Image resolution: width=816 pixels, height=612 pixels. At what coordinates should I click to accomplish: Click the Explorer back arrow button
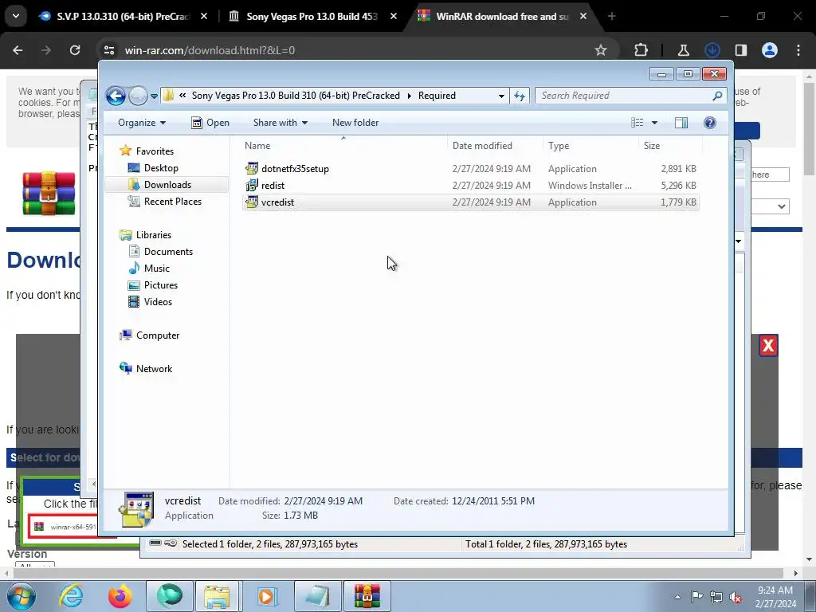click(x=116, y=96)
